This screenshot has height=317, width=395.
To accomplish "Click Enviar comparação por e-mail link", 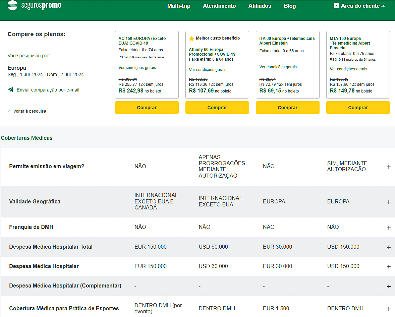I will click(48, 90).
